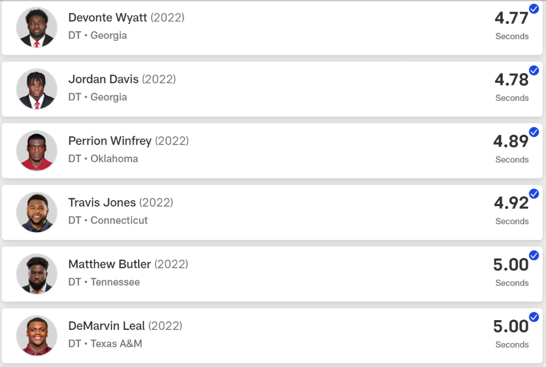Screen dimensions: 546x367
Task: Select Travis Jones's profile picture
Action: click(x=37, y=212)
